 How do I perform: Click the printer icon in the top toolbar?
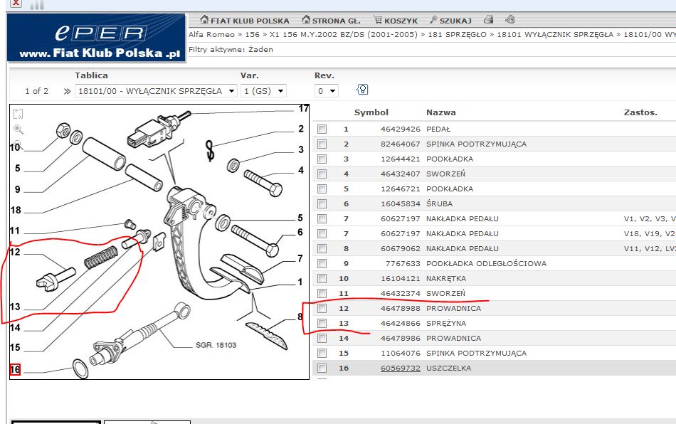point(488,19)
